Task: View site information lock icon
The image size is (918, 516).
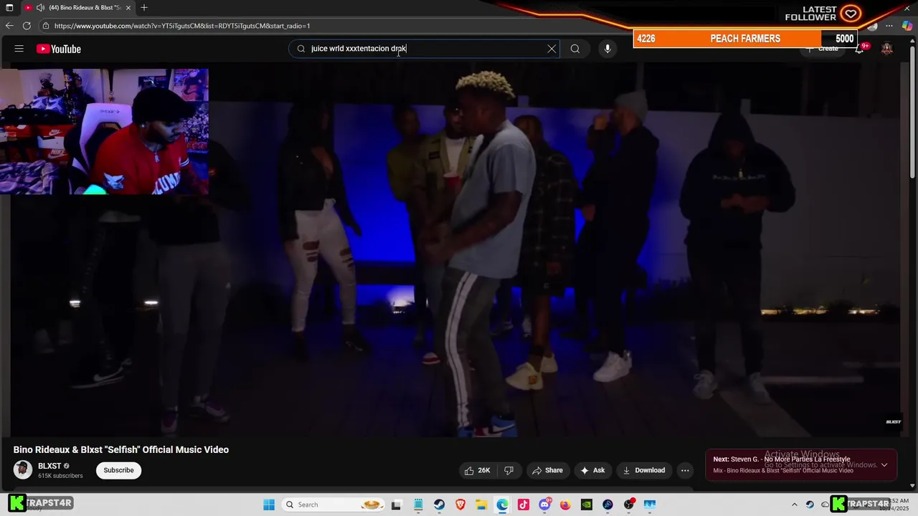Action: click(x=46, y=26)
